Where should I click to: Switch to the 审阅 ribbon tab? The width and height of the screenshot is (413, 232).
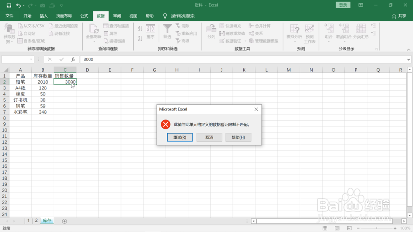(x=117, y=16)
